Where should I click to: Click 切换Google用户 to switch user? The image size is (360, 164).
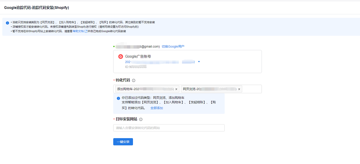point(173,46)
